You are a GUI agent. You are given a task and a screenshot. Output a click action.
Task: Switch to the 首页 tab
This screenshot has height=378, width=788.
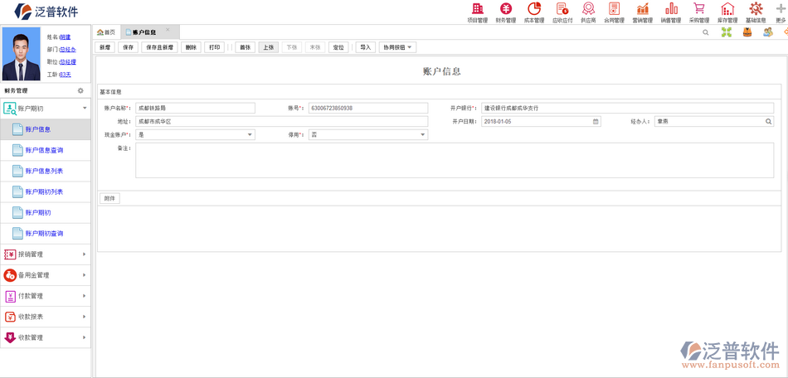pyautogui.click(x=106, y=32)
